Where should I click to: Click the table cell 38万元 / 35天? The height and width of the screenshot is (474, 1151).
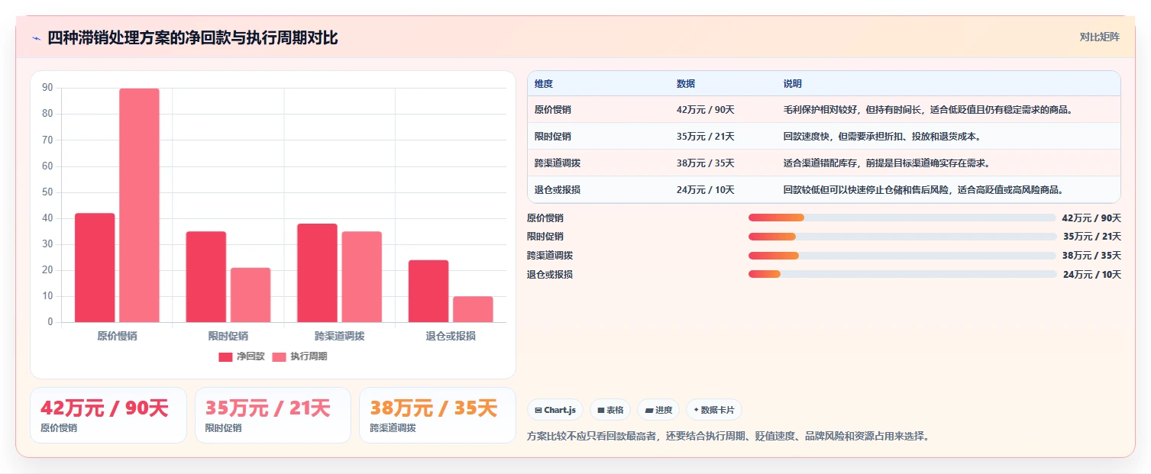(706, 163)
